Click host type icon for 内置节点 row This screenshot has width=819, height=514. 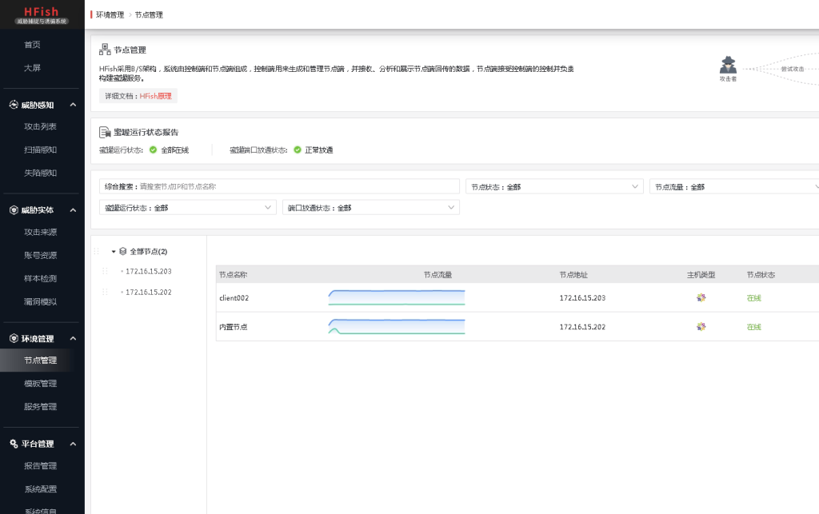(701, 326)
